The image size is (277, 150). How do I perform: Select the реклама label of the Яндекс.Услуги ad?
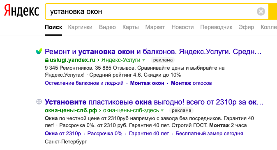point(163,60)
